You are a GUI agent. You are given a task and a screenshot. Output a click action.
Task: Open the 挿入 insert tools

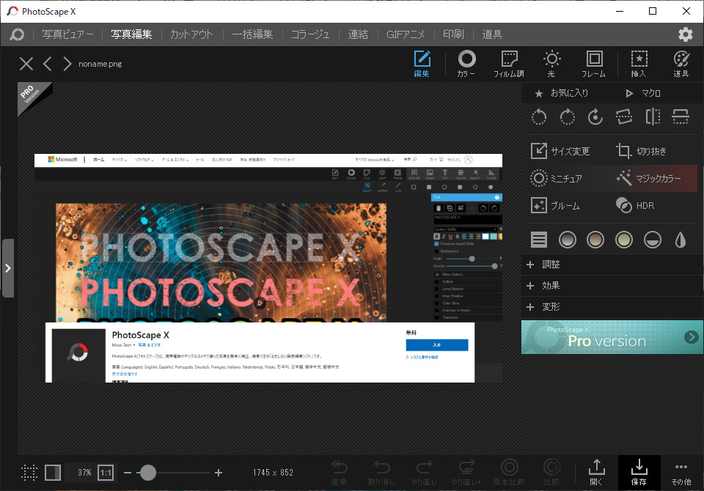pos(639,64)
